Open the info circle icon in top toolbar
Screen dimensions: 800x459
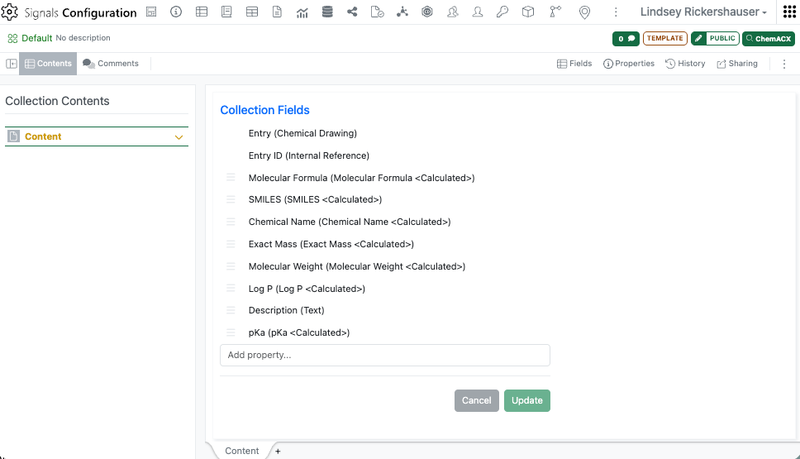click(x=176, y=12)
